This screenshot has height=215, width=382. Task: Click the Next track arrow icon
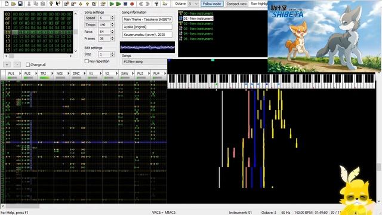point(147,4)
